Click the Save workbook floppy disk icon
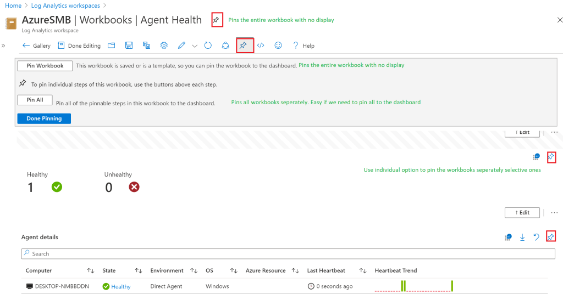The width and height of the screenshot is (563, 300). coord(129,46)
